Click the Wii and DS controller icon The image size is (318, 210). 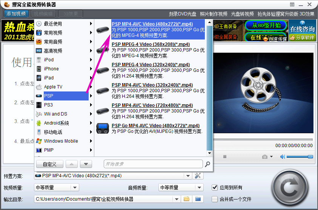tap(39, 114)
